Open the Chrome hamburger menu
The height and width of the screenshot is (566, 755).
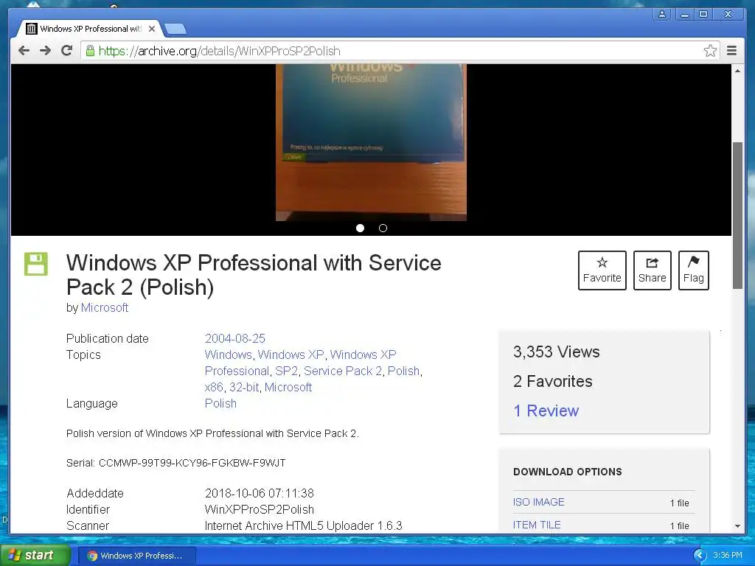coord(732,51)
